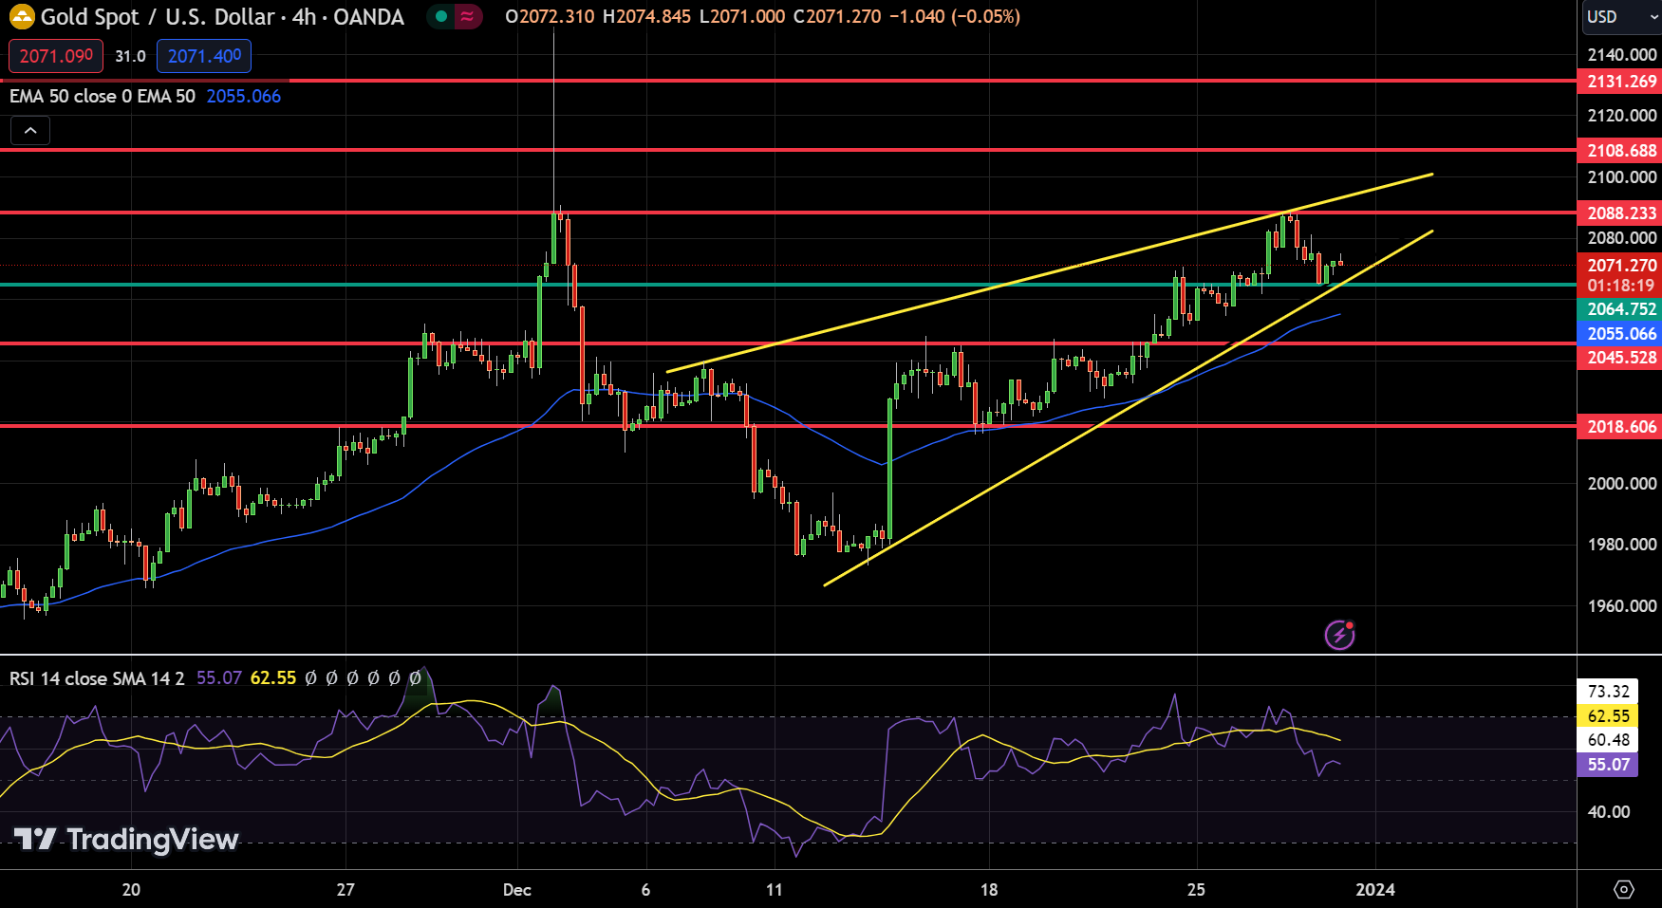Click the spread value 31.0
The image size is (1662, 908).
[x=130, y=56]
